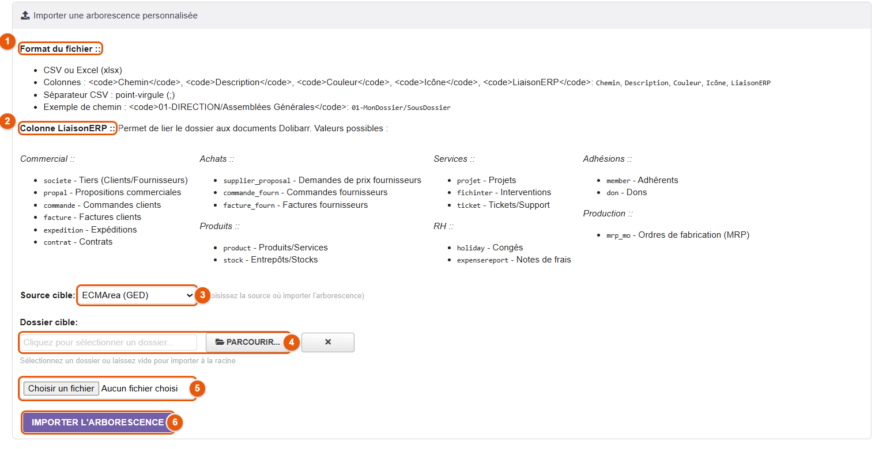This screenshot has height=449, width=879.
Task: Click the "Importer une arborescence personnalisée" header text
Action: (x=115, y=16)
